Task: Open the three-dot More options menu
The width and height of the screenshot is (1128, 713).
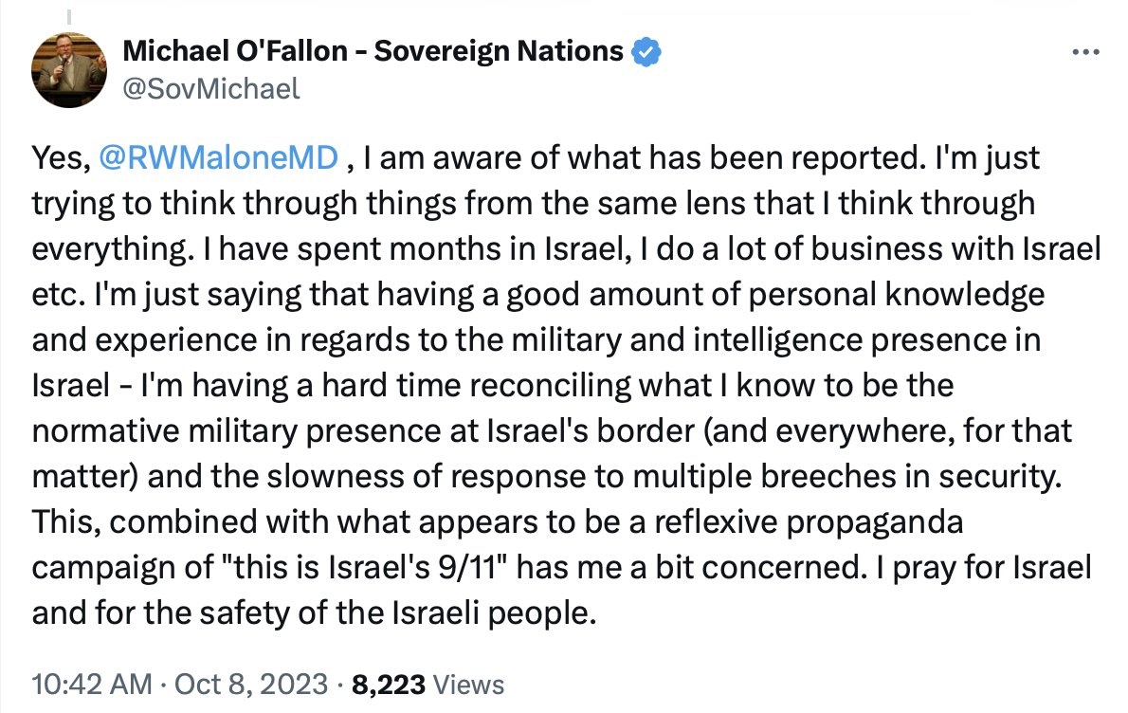Action: [1084, 52]
